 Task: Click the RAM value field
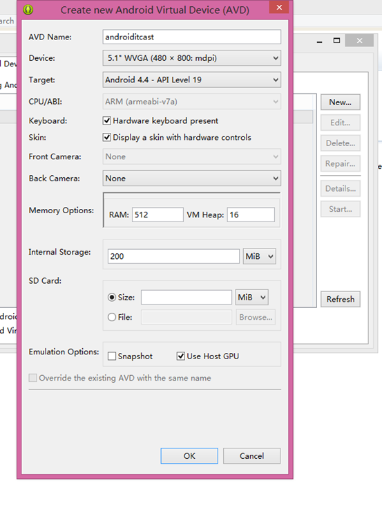157,215
